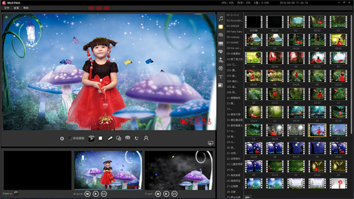Screen dimensions: 354x199
Task: Select the thumbnail labeled 18.18
Action: 254,149
